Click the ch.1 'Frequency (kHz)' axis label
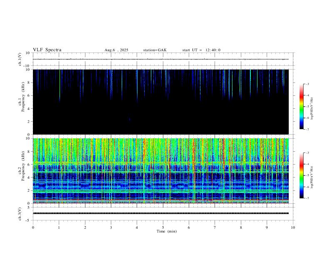This screenshot has width=330, height=255. pyautogui.click(x=23, y=97)
